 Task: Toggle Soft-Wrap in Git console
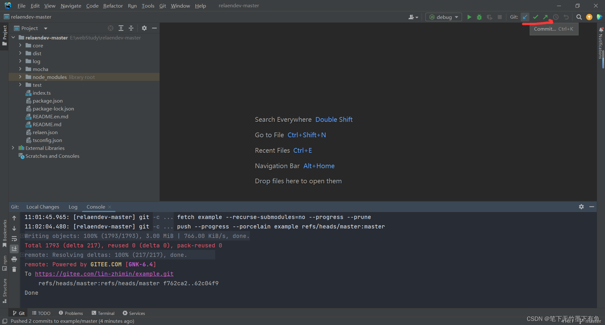[14, 239]
